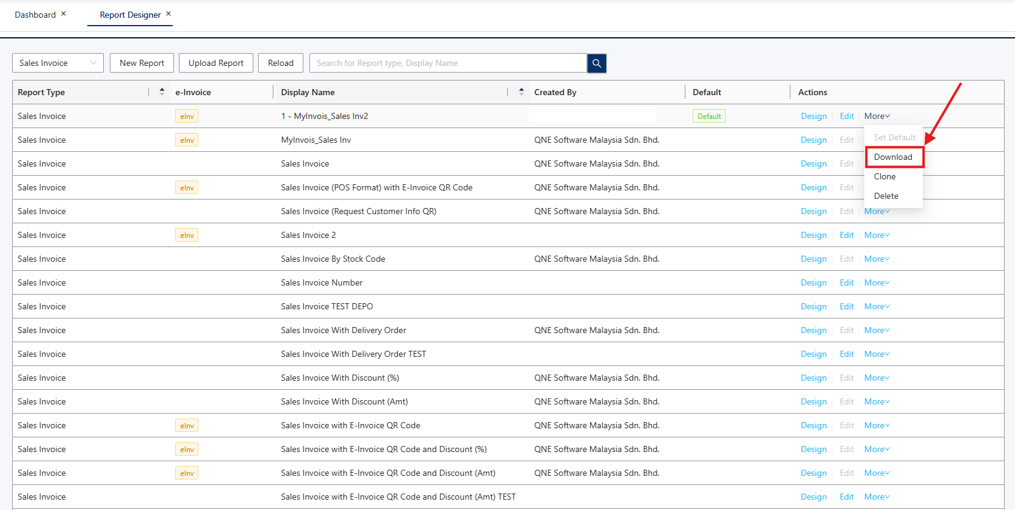This screenshot has height=510, width=1015.
Task: Choose Delete in the More menu
Action: pyautogui.click(x=886, y=196)
